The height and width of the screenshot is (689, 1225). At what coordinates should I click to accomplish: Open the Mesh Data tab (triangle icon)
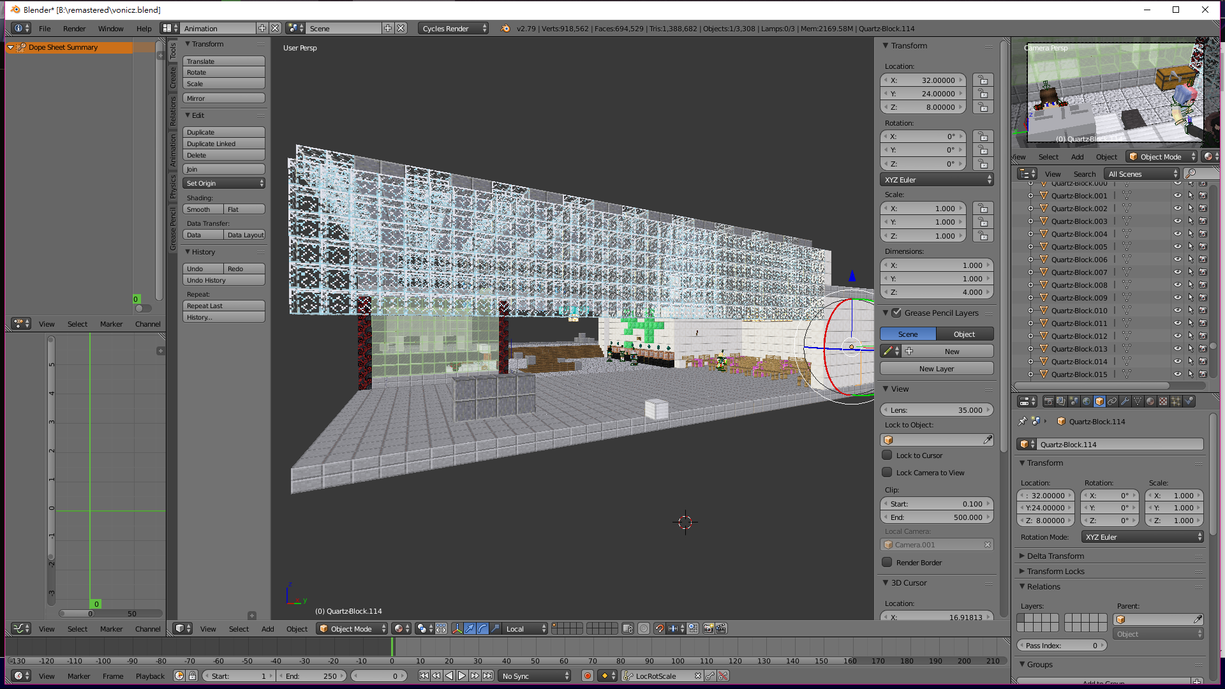[x=1138, y=401]
